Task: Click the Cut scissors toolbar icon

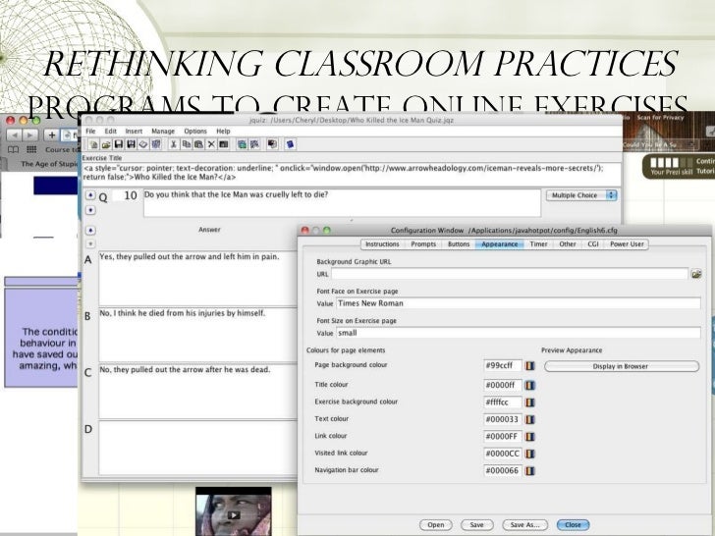Action: pyautogui.click(x=175, y=143)
